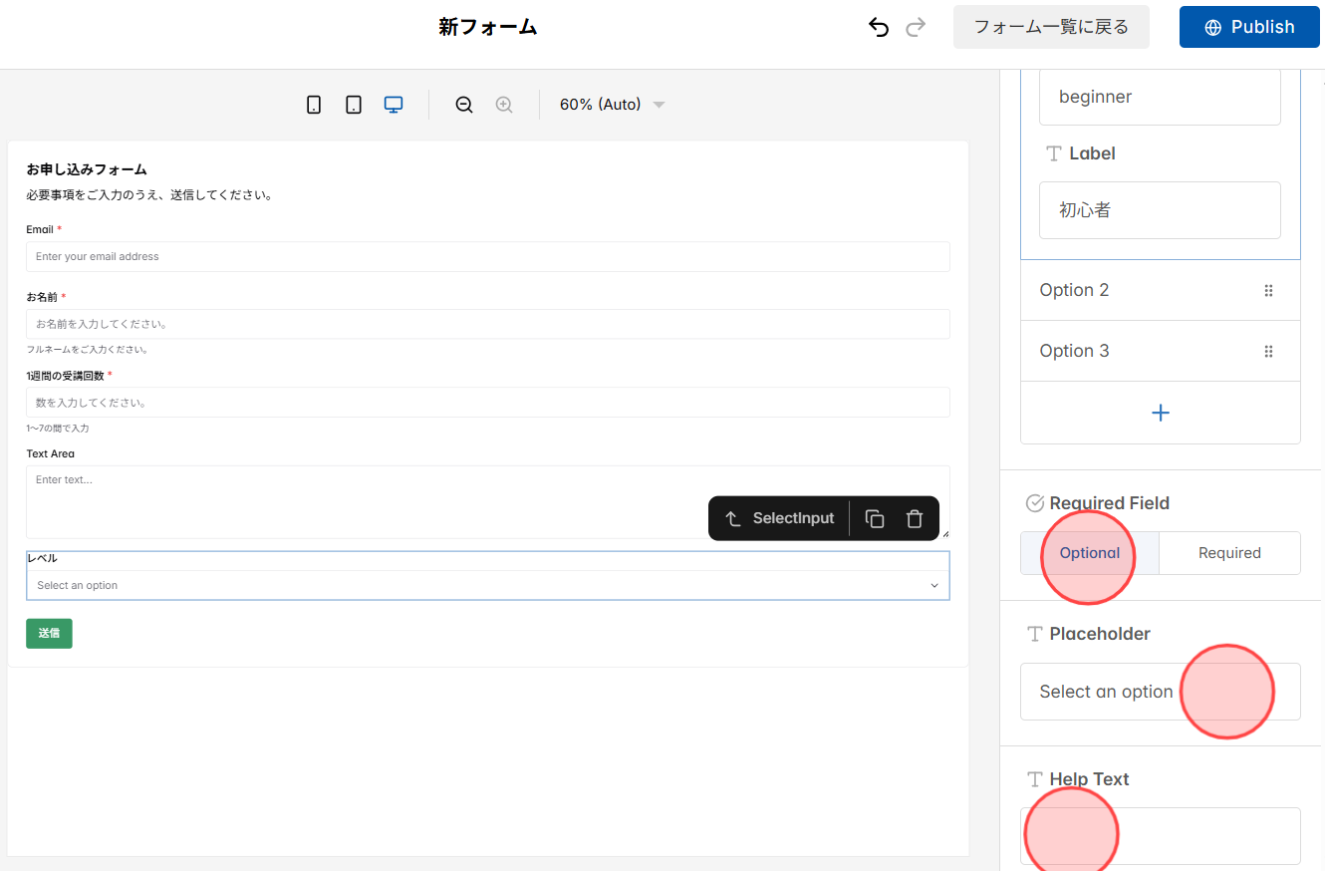Delete the SelectInput field with trash icon
Viewport: 1325px width, 871px height.
914,518
